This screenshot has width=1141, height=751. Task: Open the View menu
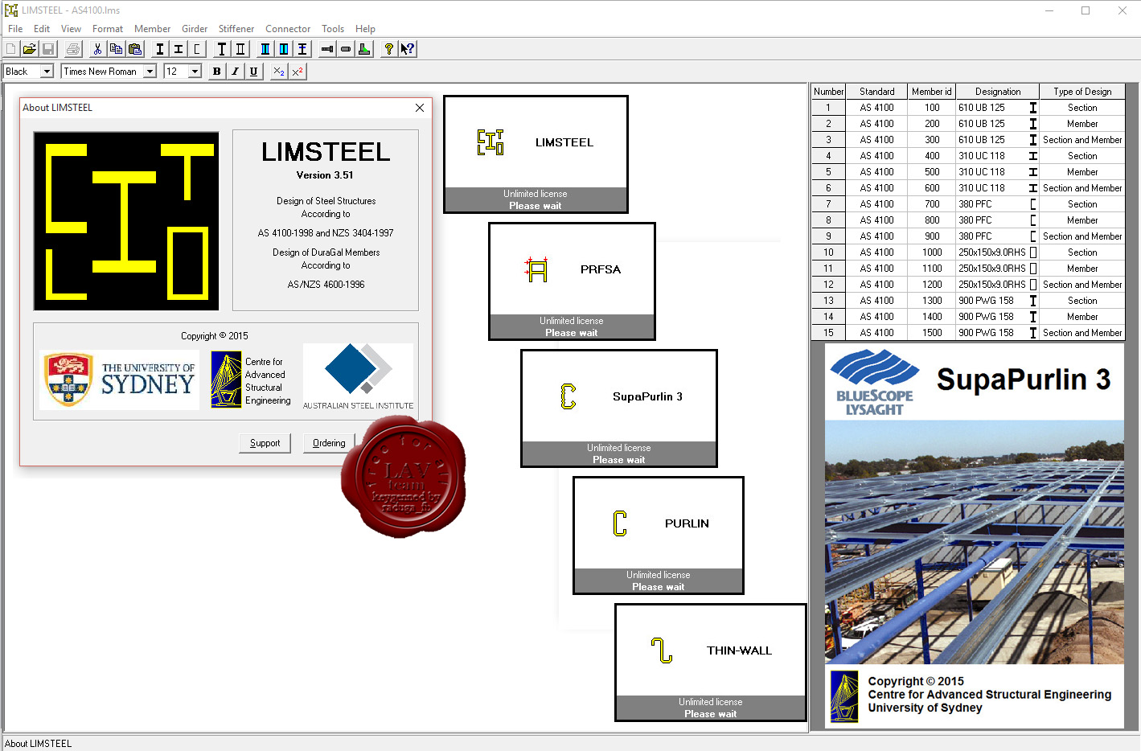click(x=71, y=29)
